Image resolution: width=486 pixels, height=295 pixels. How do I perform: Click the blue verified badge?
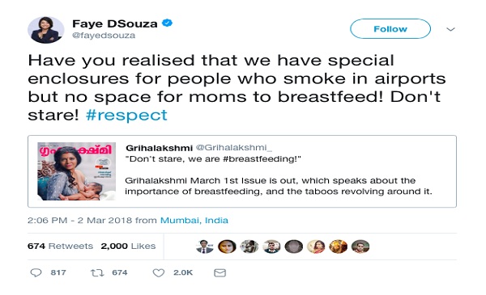click(168, 23)
